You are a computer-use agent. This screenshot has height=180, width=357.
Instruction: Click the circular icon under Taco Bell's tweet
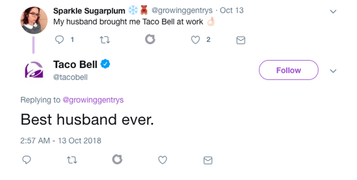pos(117,159)
